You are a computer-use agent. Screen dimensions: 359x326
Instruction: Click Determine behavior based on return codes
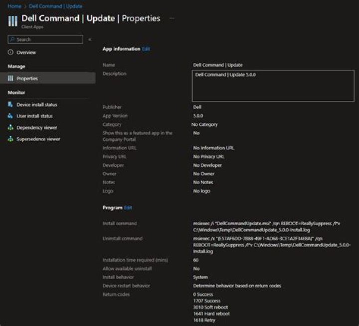[x=237, y=286]
